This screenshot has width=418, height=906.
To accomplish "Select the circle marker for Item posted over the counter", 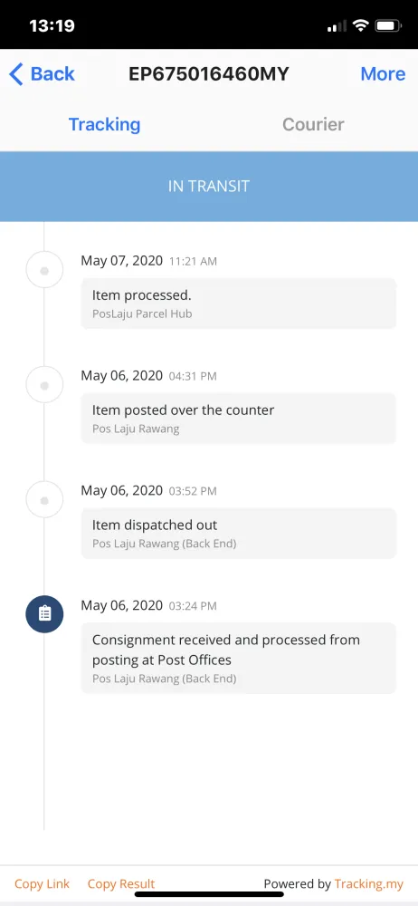I will click(x=44, y=385).
